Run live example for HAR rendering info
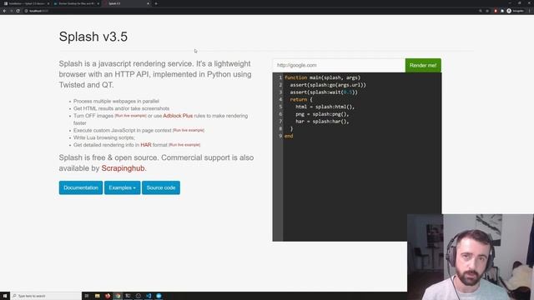 tap(184, 145)
